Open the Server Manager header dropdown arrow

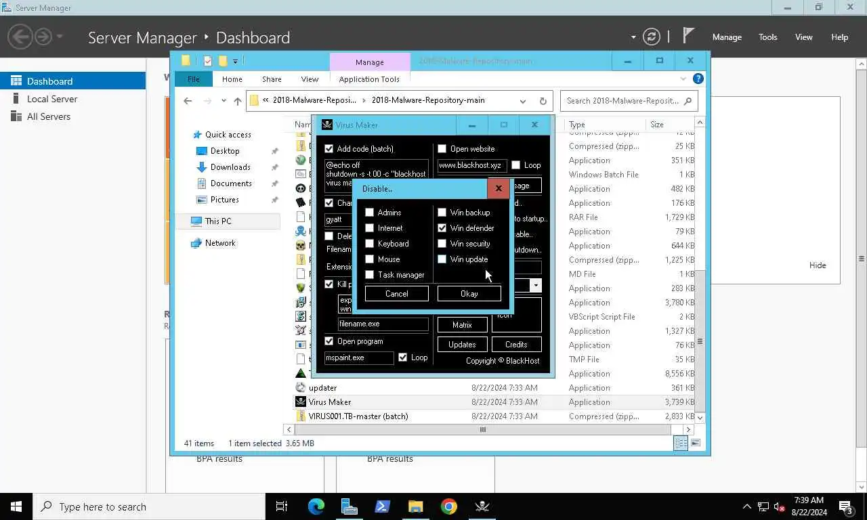(x=633, y=37)
